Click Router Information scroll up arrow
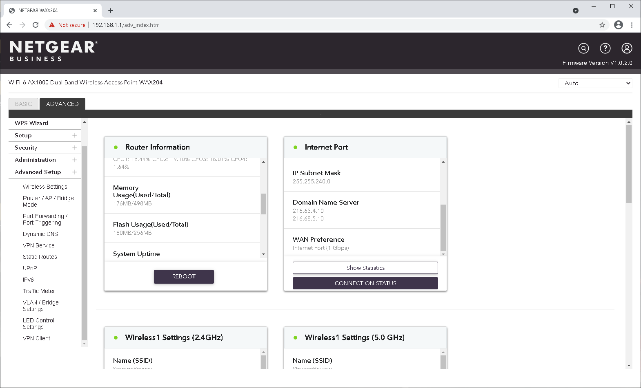 (263, 162)
